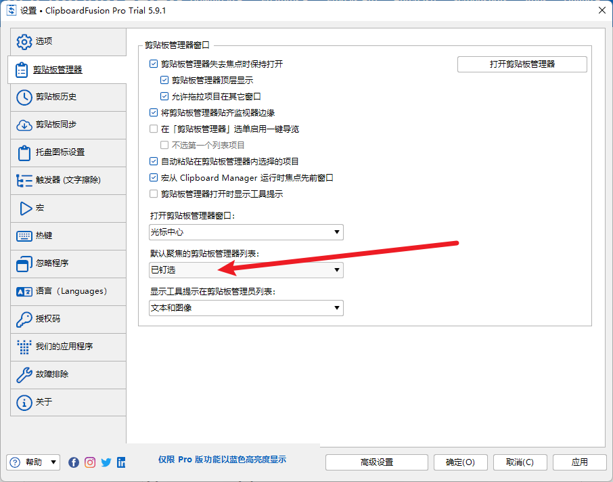Click the wrench icon for 故障排除
Viewport: 613px width, 482px height.
tap(24, 374)
